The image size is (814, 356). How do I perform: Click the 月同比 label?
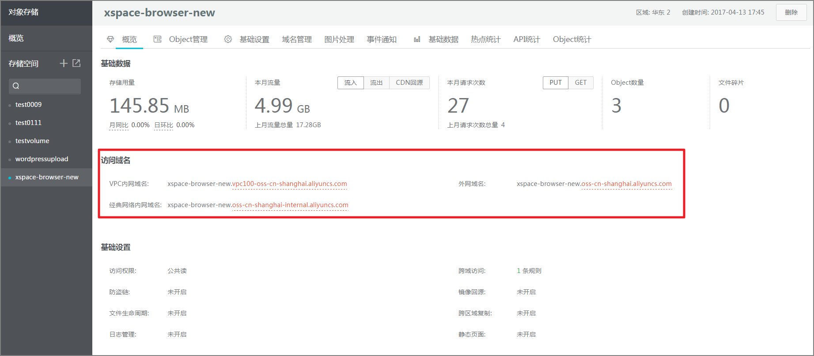(x=119, y=125)
